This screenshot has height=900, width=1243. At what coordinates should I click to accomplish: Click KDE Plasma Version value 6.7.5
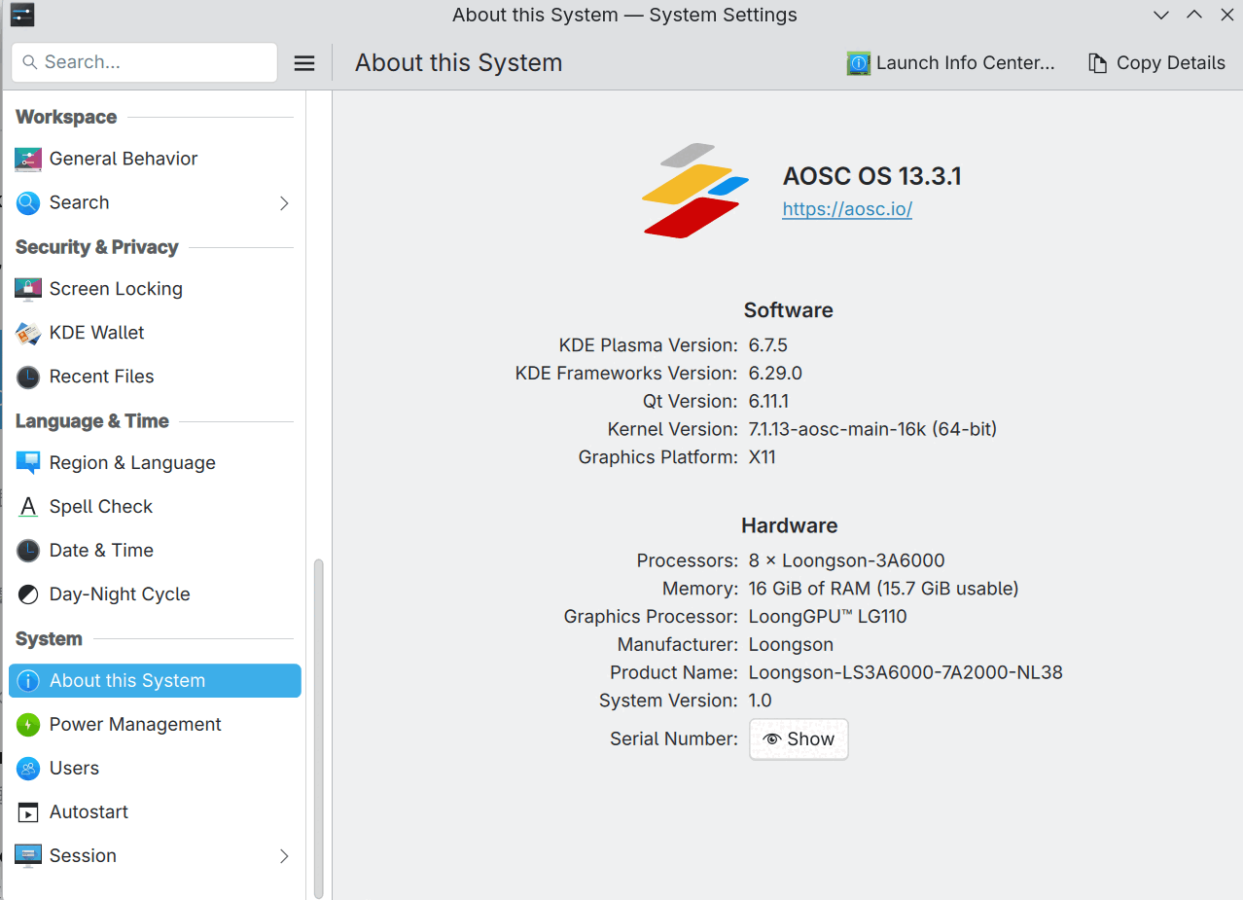pos(767,345)
